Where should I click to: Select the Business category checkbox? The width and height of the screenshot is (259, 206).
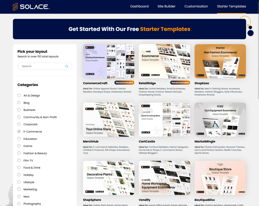coord(19,110)
